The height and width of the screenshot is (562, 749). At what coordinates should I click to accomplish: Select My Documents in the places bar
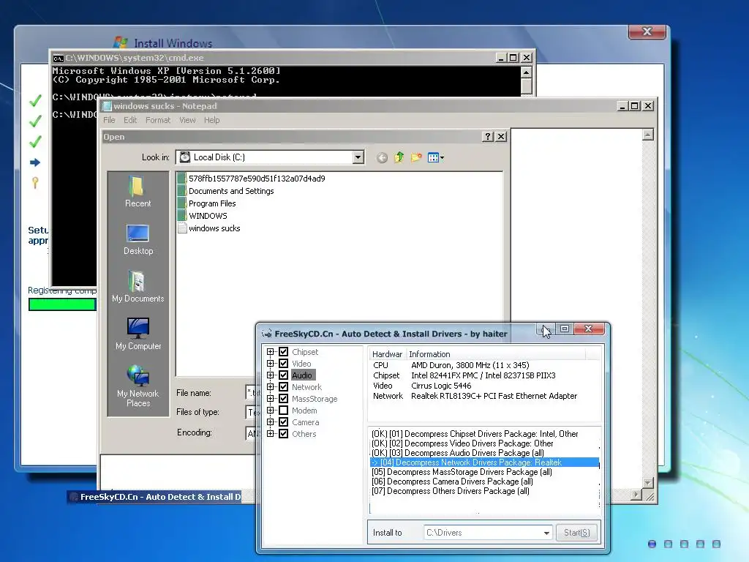(x=138, y=287)
